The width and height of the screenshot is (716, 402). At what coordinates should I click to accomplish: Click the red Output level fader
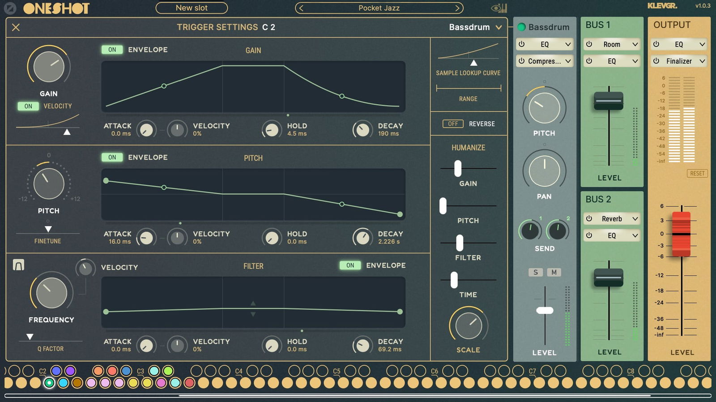(x=681, y=234)
